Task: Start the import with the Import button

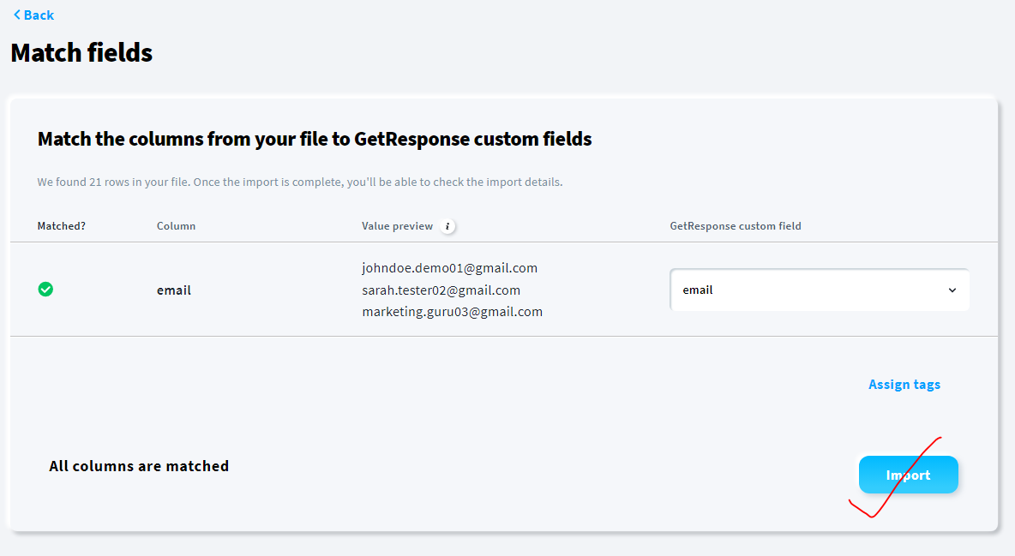Action: pos(908,475)
